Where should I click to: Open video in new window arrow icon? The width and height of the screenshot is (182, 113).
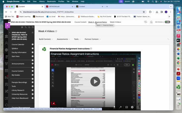tap(120, 107)
